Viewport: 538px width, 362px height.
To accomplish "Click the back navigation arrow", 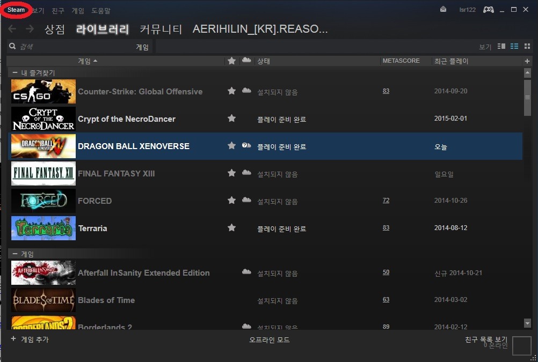I will coord(12,29).
